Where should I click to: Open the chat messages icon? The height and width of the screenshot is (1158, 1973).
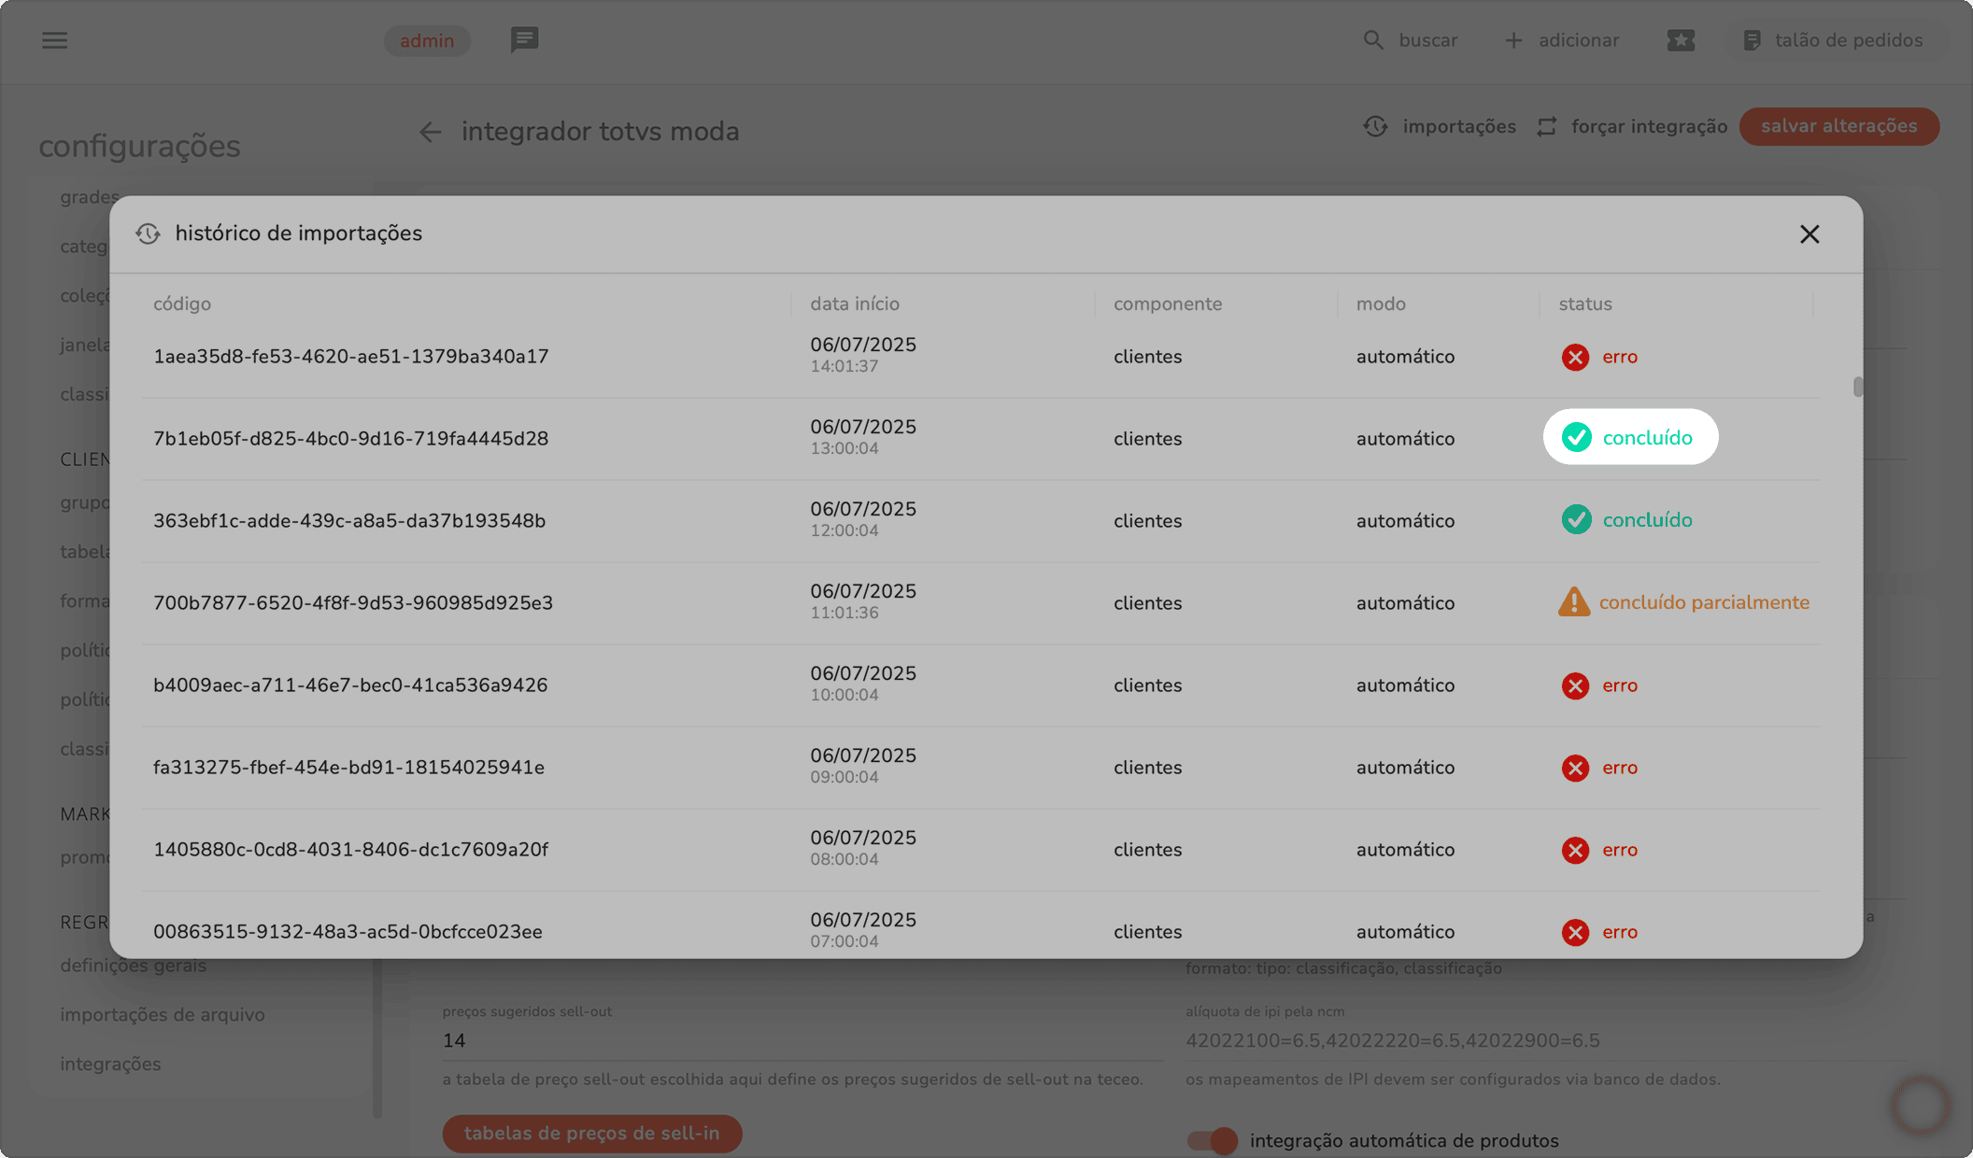click(524, 40)
